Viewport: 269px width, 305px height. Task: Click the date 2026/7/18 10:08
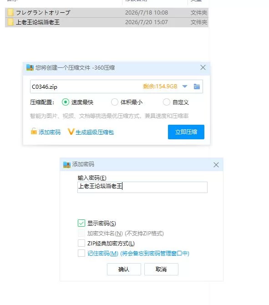click(147, 13)
